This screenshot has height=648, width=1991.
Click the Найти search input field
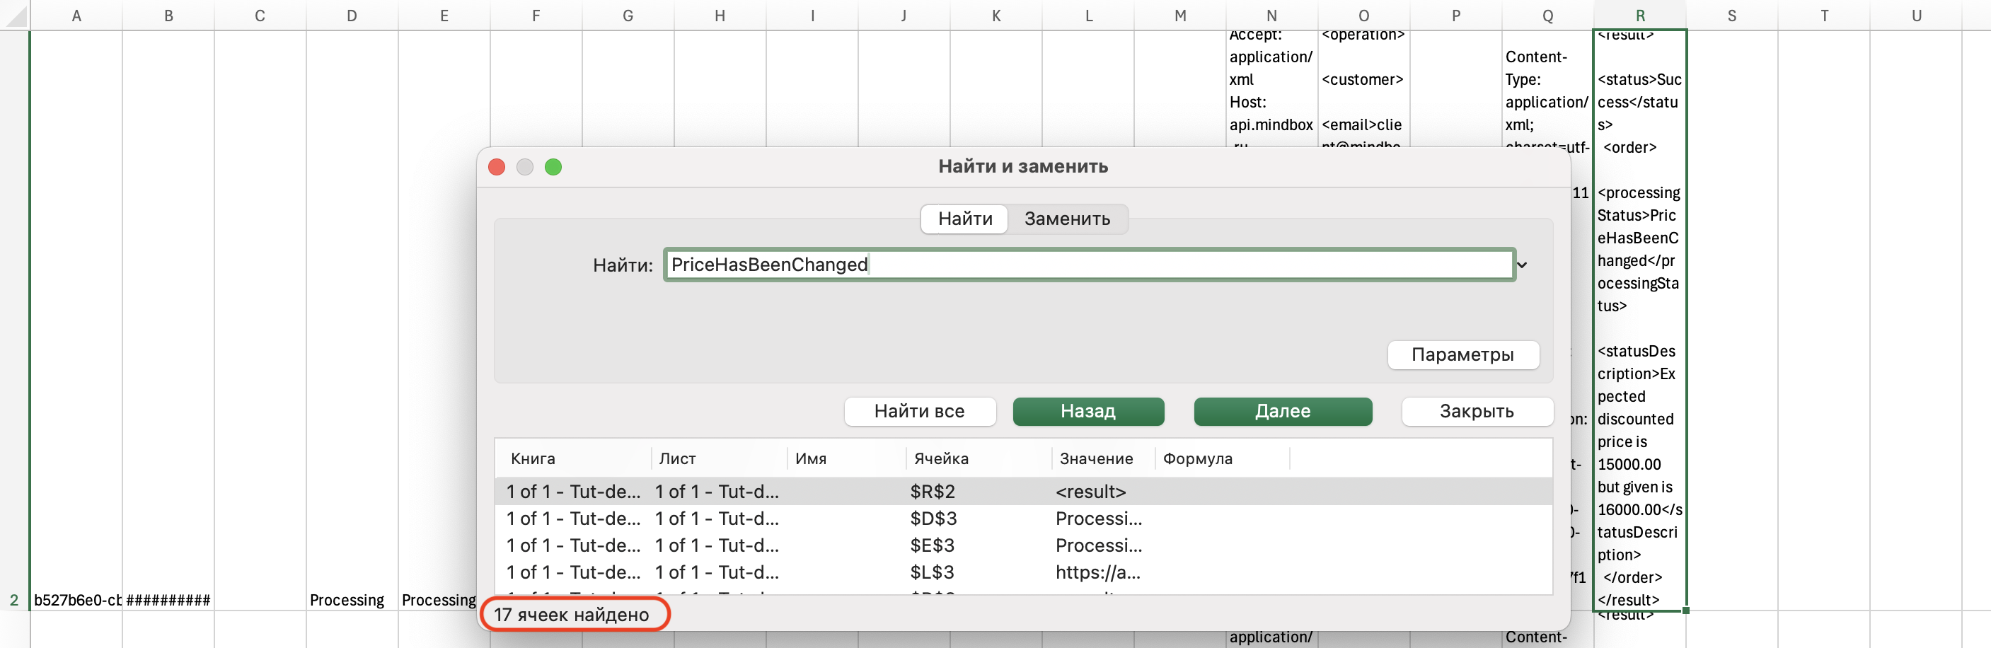point(1088,265)
